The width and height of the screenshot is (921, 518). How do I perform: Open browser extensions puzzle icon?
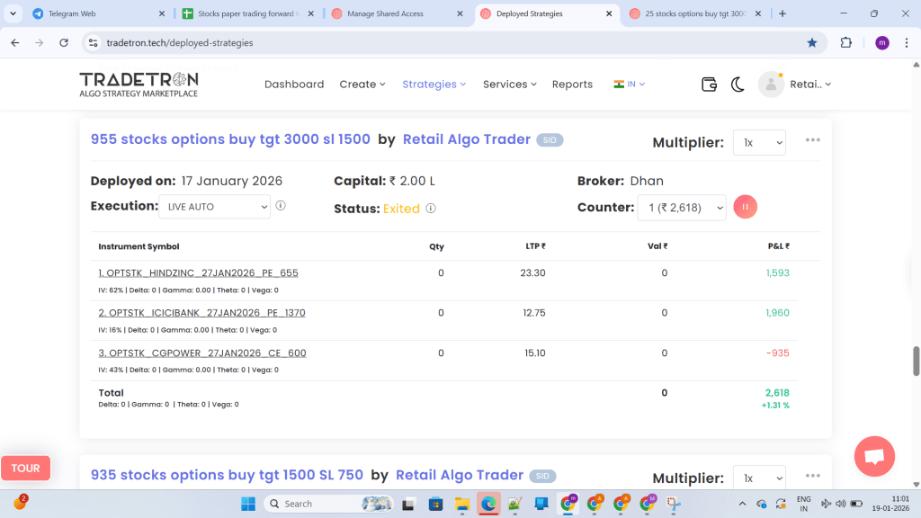click(x=845, y=42)
